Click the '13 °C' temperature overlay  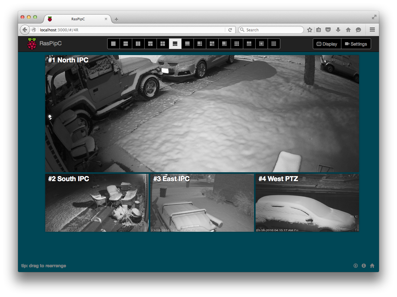pyautogui.click(x=354, y=217)
